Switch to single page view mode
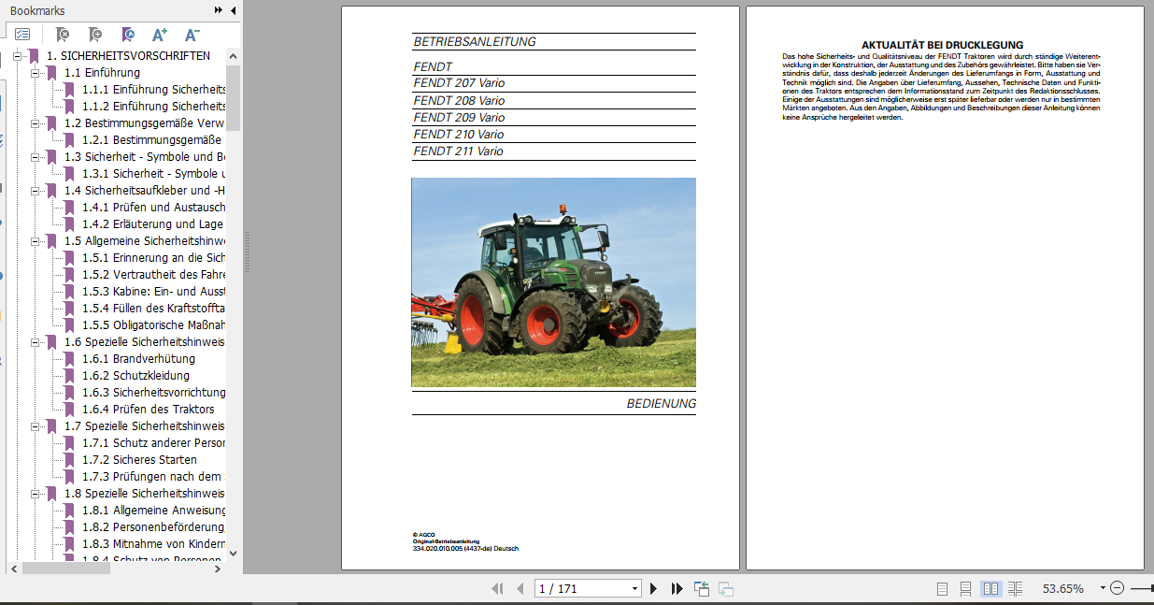The width and height of the screenshot is (1154, 605). pyautogui.click(x=942, y=589)
